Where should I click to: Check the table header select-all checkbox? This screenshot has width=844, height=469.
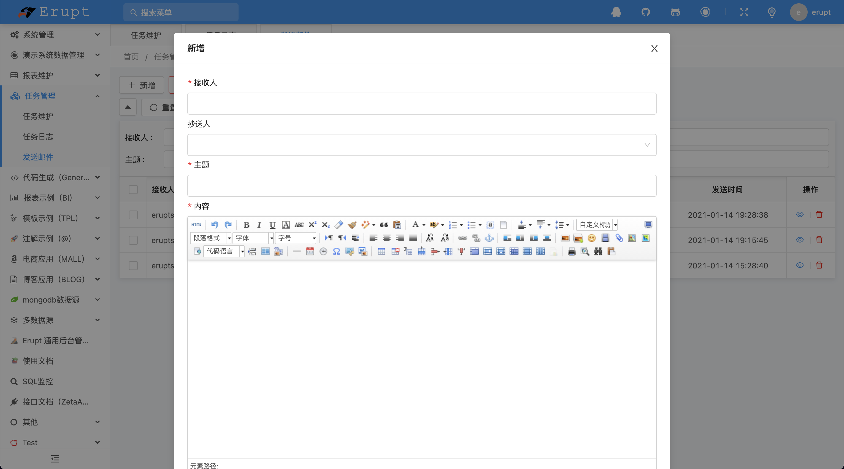point(133,189)
